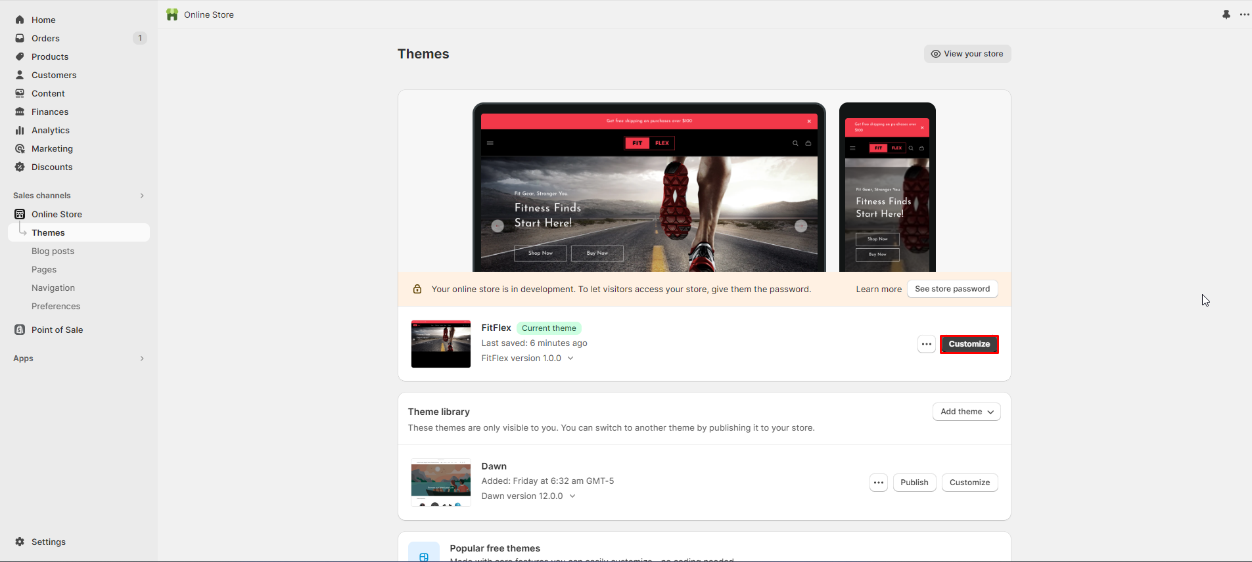Viewport: 1252px width, 562px height.
Task: Click the green Online Store logo
Action: tap(172, 14)
